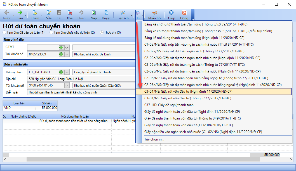Click 'Tùy chọn in...' print options
The height and width of the screenshot is (171, 296).
154,139
